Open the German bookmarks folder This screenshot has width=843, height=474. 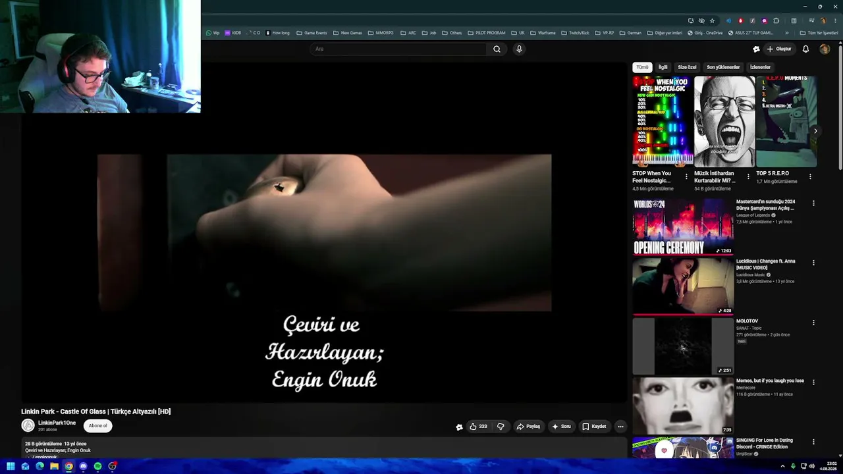[x=630, y=33]
